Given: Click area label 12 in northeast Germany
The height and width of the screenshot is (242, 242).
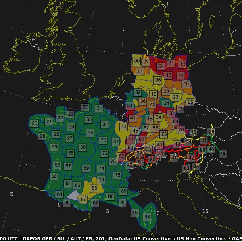Looking at the screenshot, I should [182, 64].
